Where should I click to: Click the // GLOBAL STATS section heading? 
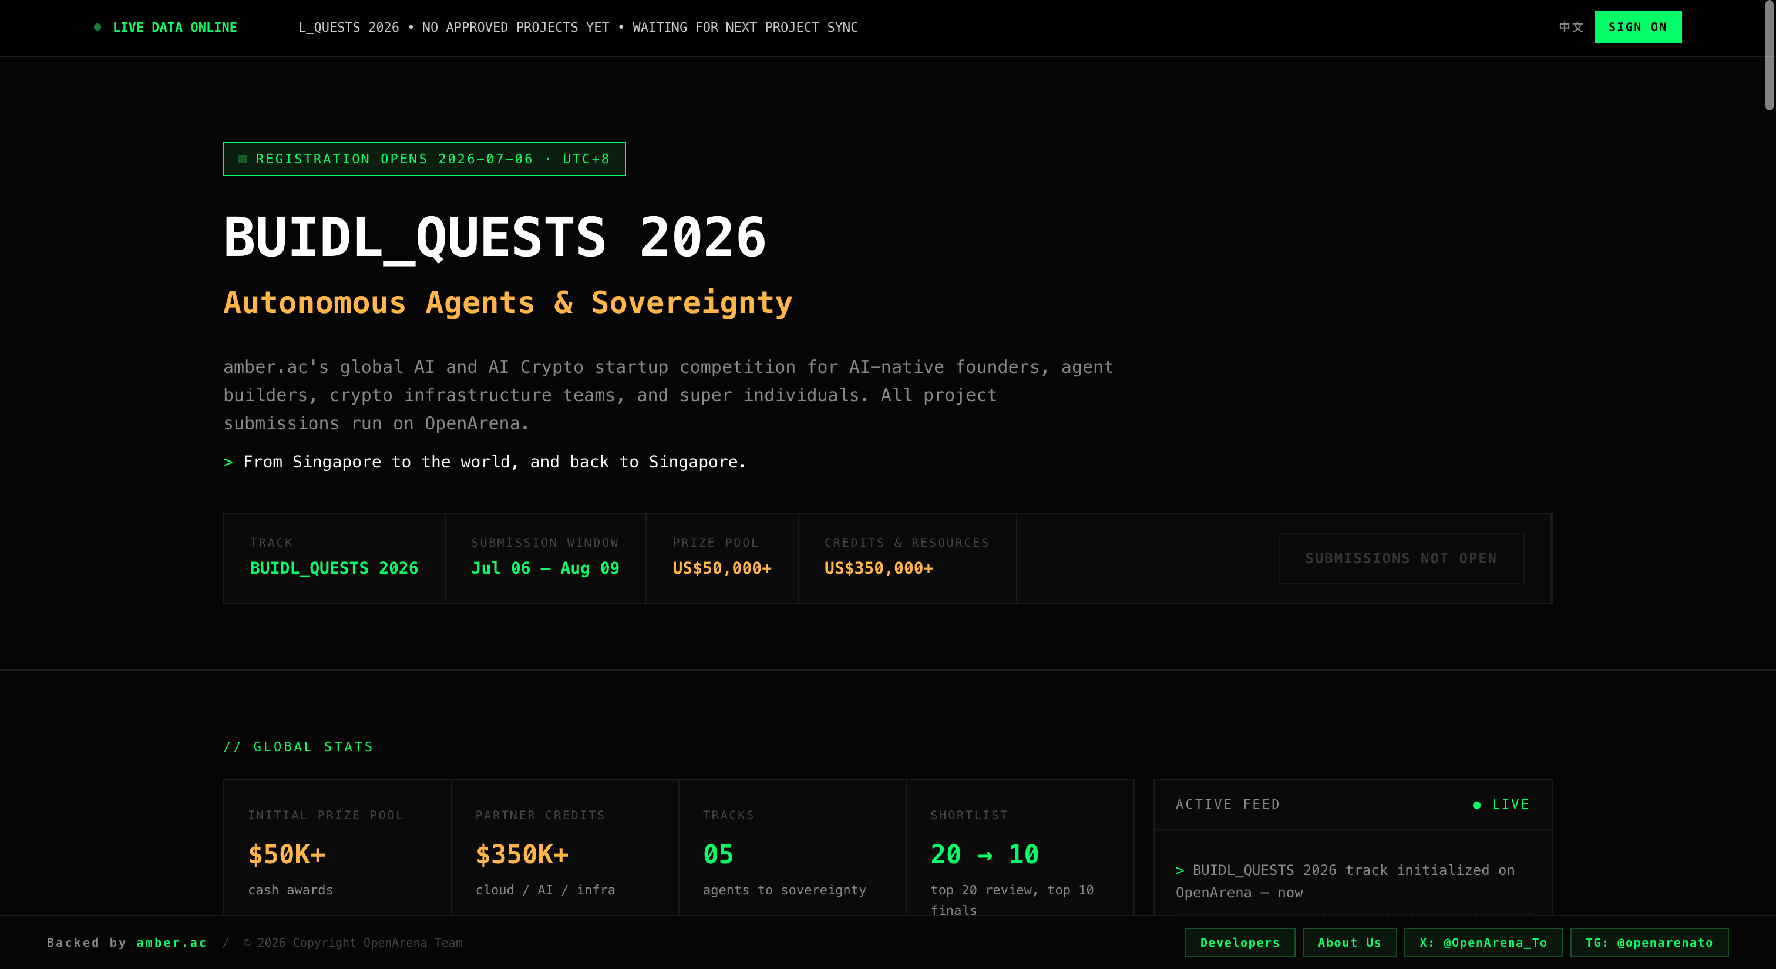tap(298, 746)
